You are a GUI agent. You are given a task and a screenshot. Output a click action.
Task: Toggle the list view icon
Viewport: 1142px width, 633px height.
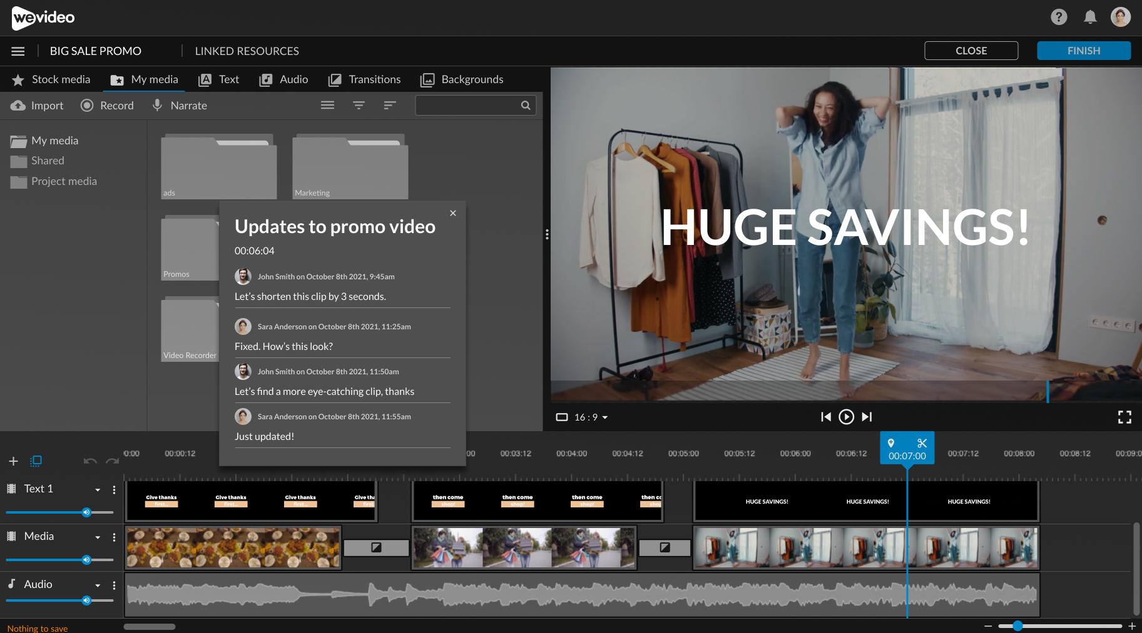click(327, 106)
